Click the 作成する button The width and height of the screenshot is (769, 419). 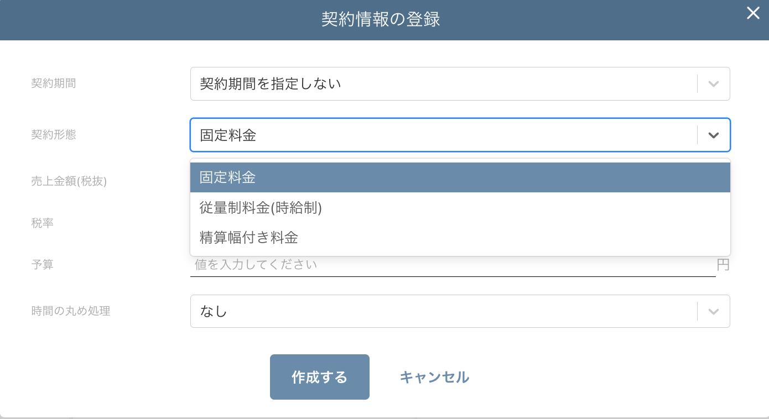tap(319, 376)
